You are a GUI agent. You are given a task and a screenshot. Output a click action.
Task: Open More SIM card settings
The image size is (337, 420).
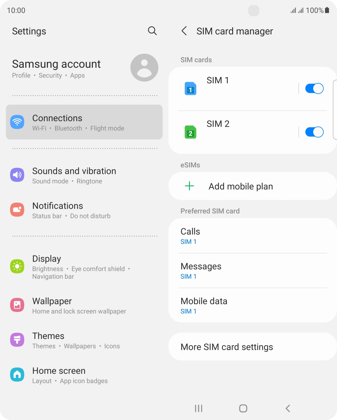(253, 347)
